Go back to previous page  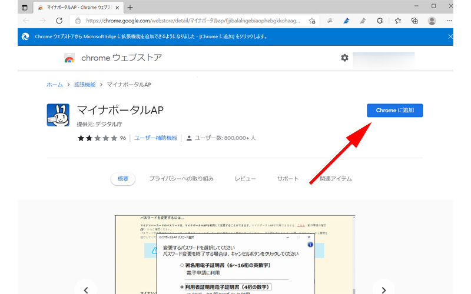tap(26, 21)
